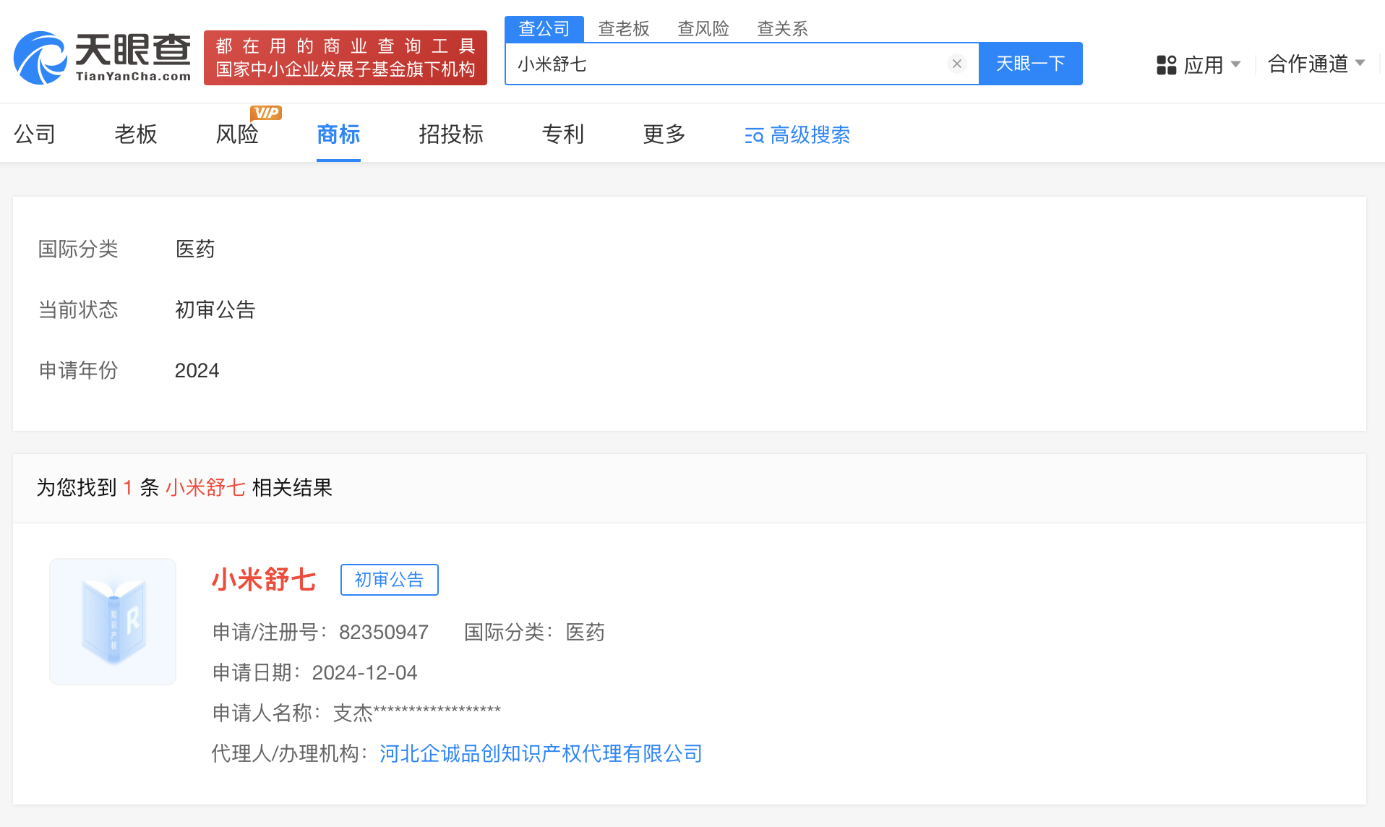Switch to the 查公司 search tab
The image size is (1385, 827).
tap(544, 29)
